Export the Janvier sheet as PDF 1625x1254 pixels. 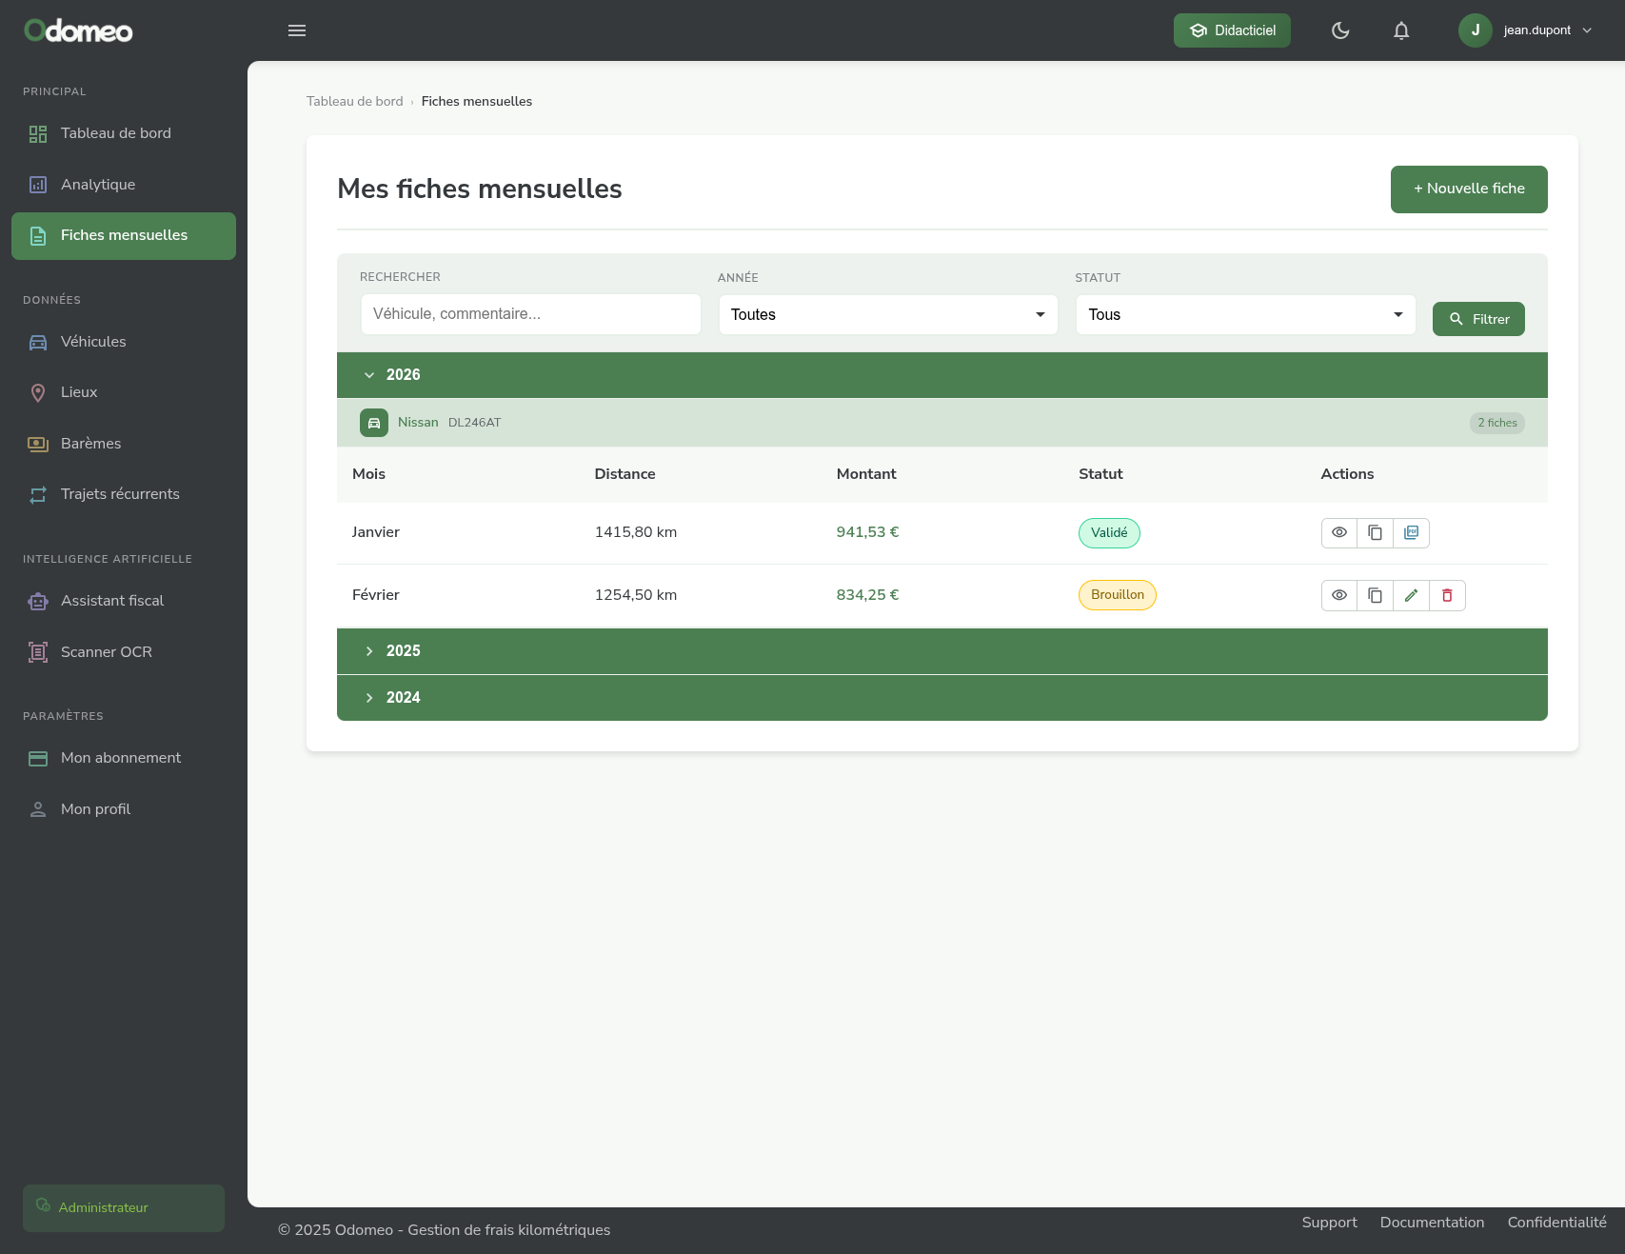pos(1411,532)
